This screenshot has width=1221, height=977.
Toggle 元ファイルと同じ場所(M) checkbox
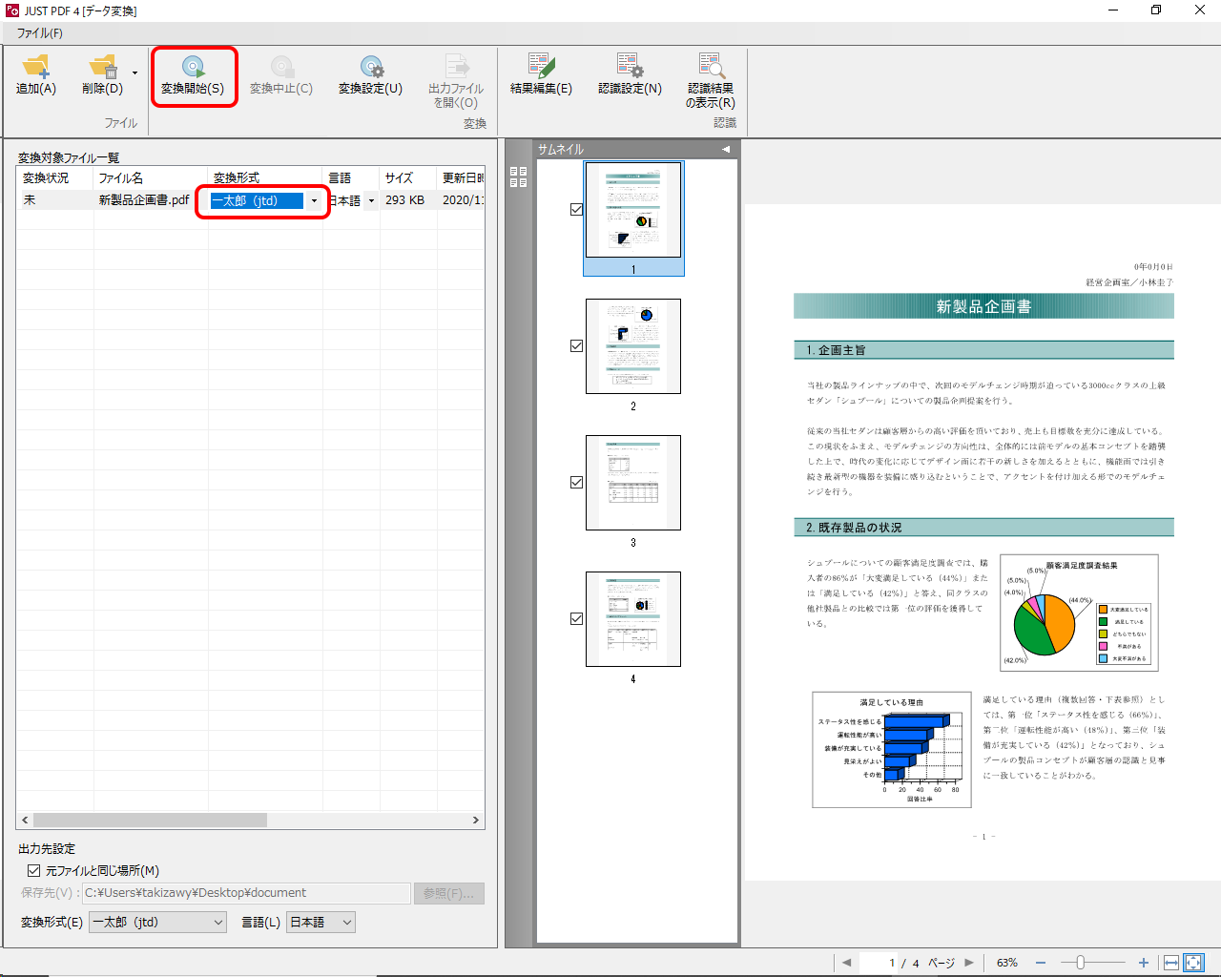(x=33, y=870)
